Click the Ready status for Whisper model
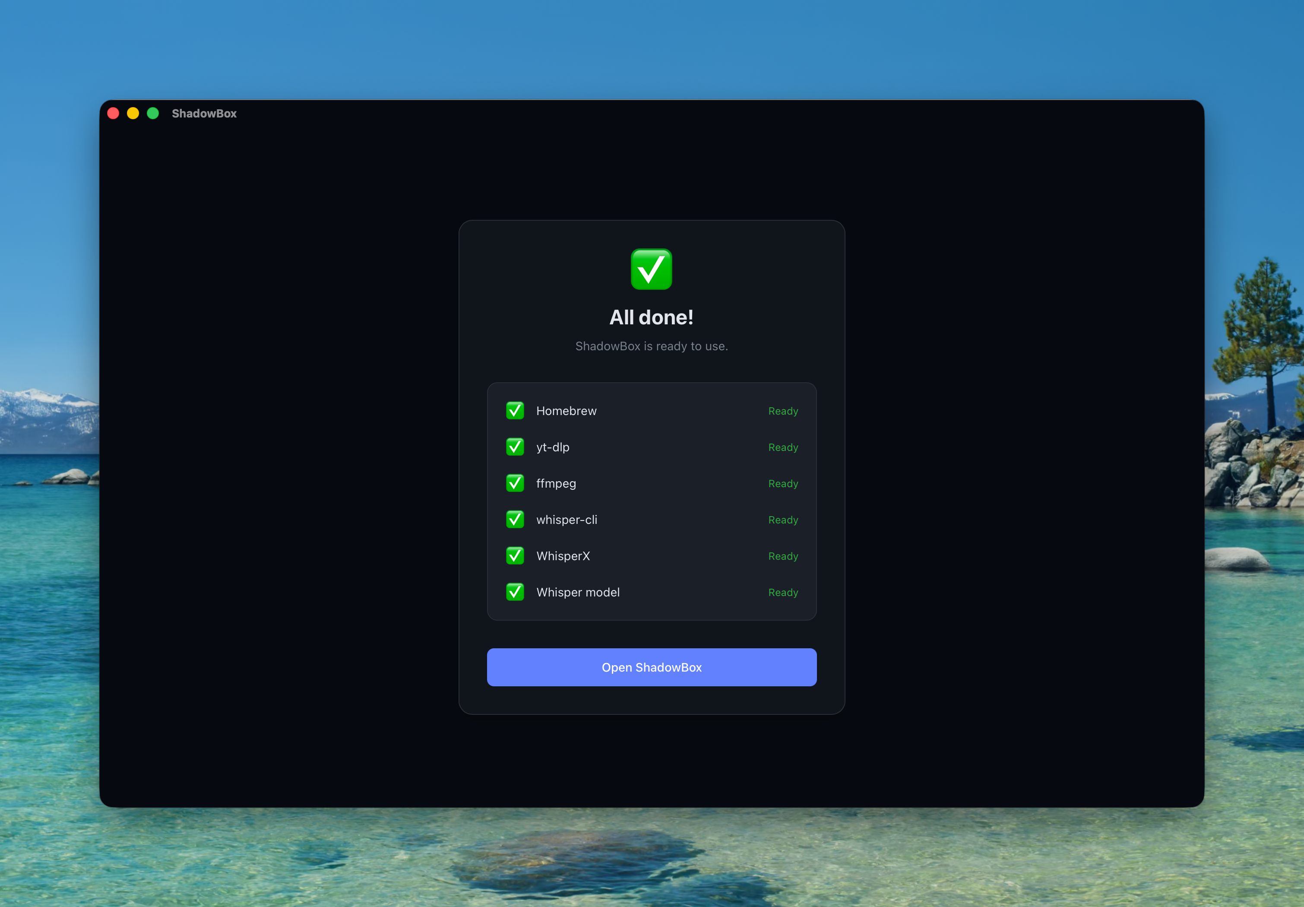The height and width of the screenshot is (907, 1304). coord(783,593)
